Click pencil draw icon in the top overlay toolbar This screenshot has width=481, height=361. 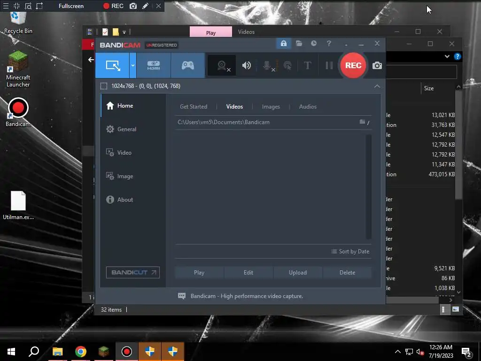pos(146,6)
